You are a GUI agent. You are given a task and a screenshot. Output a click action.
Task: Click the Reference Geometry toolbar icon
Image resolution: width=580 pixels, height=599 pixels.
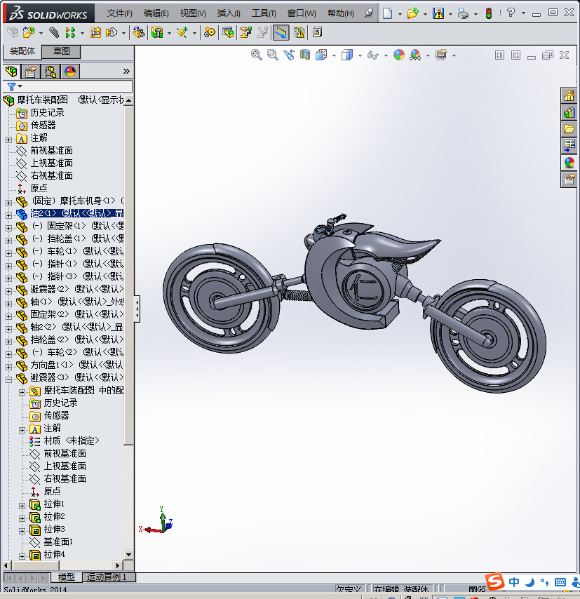[182, 32]
